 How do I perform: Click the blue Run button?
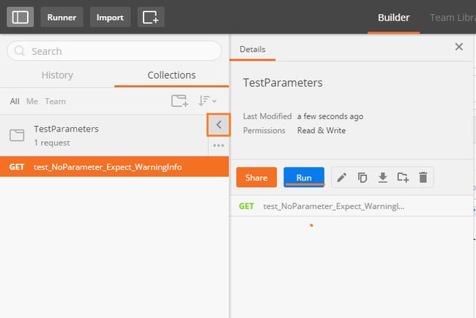pos(303,178)
